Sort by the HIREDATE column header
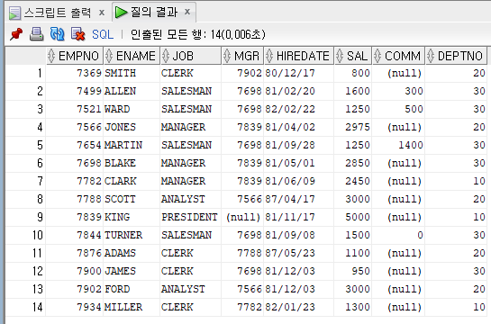 tap(299, 56)
